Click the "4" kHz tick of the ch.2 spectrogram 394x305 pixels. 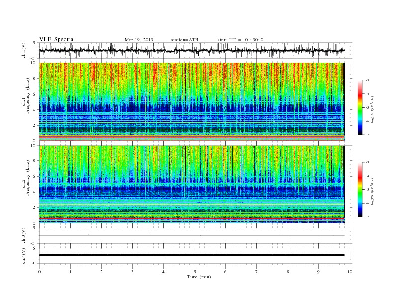[35, 192]
